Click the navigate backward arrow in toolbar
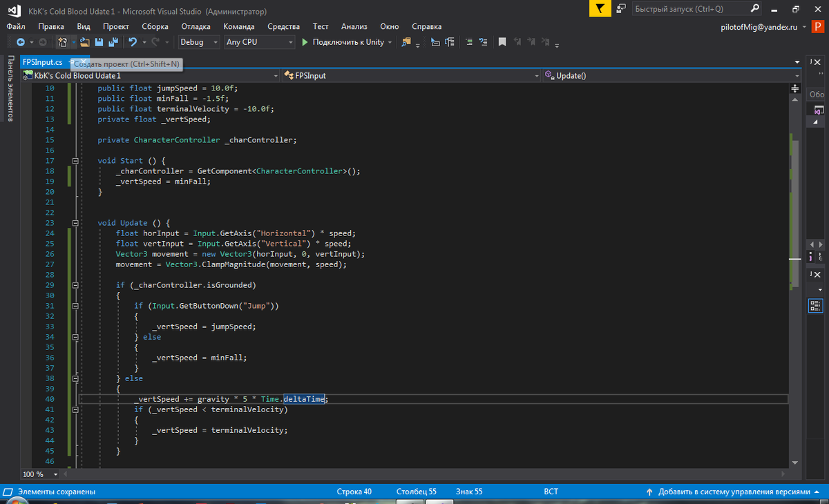The width and height of the screenshot is (829, 504). (x=20, y=42)
